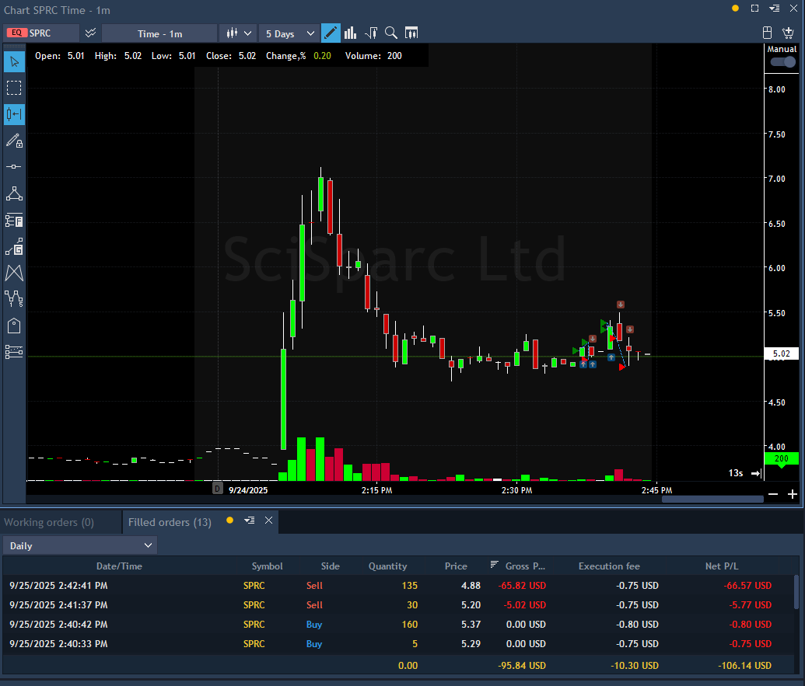Select the pointer cursor tool
This screenshot has height=686, width=805.
[14, 62]
